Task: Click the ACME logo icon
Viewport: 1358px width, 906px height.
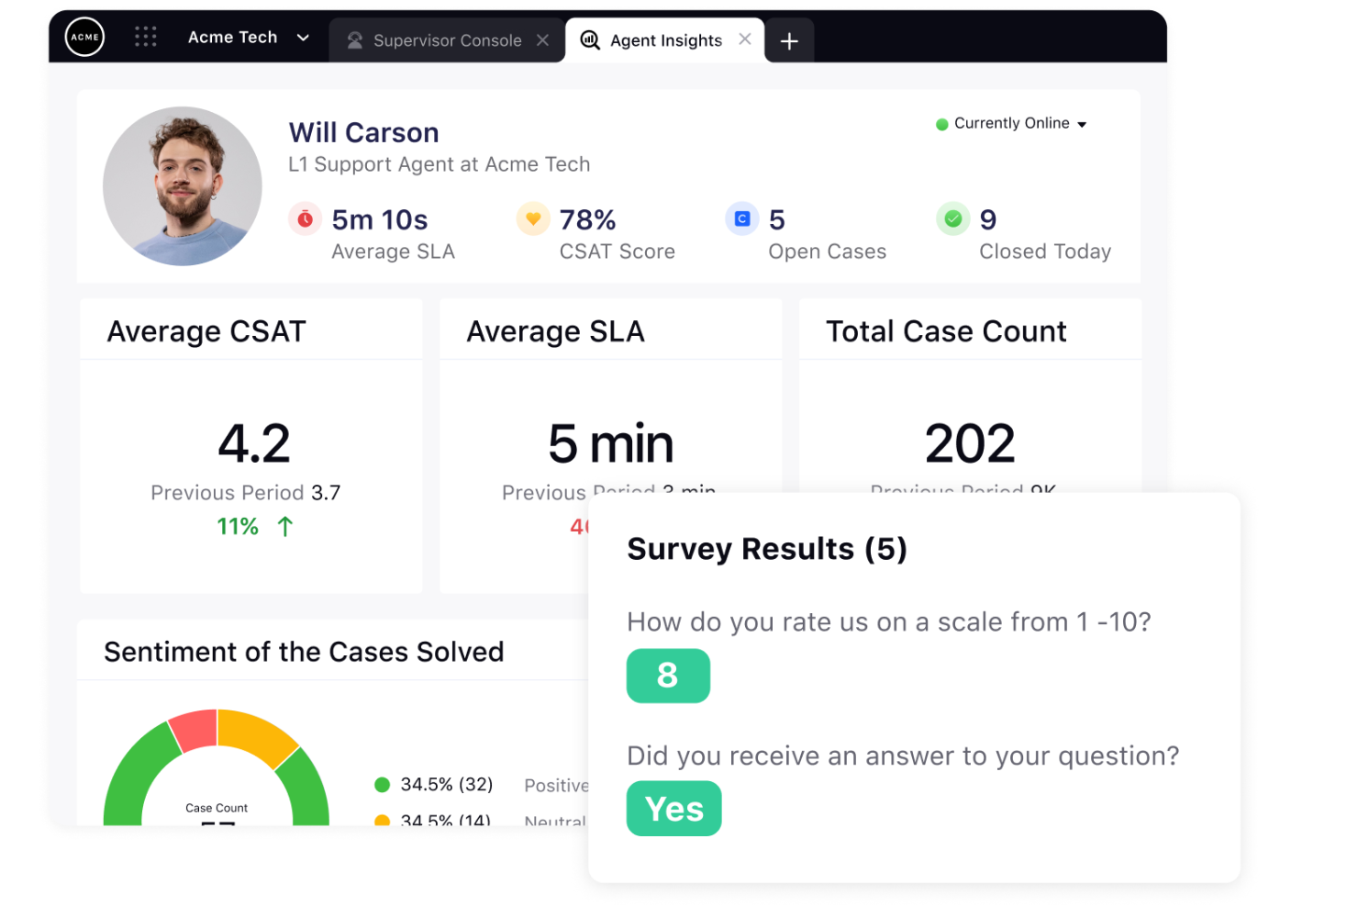Action: click(84, 38)
